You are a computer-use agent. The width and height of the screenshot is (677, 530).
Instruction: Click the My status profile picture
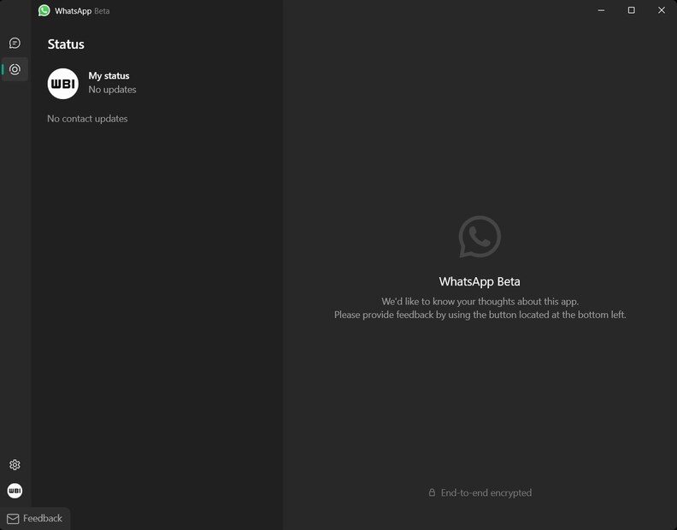[63, 84]
